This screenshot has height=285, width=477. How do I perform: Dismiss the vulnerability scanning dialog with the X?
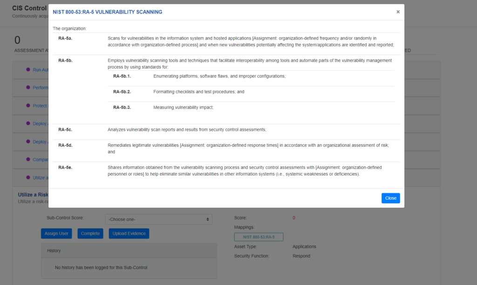[398, 12]
